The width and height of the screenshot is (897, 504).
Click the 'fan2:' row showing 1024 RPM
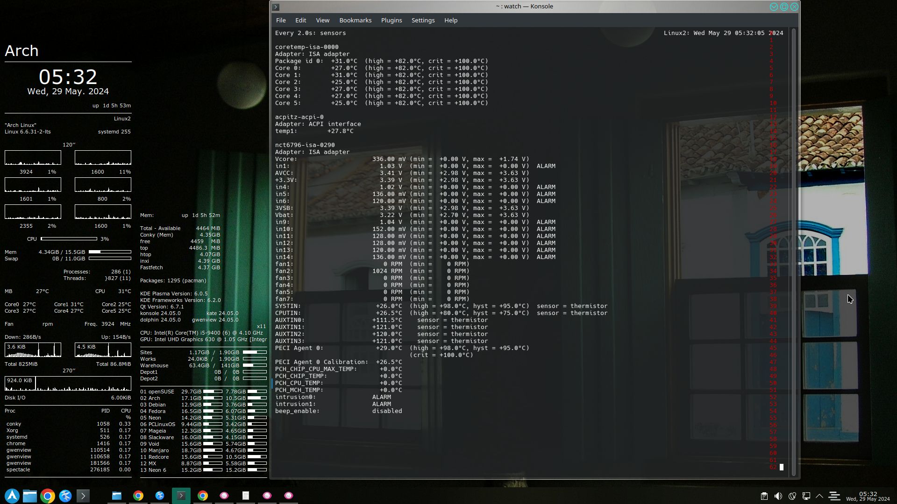tap(372, 271)
